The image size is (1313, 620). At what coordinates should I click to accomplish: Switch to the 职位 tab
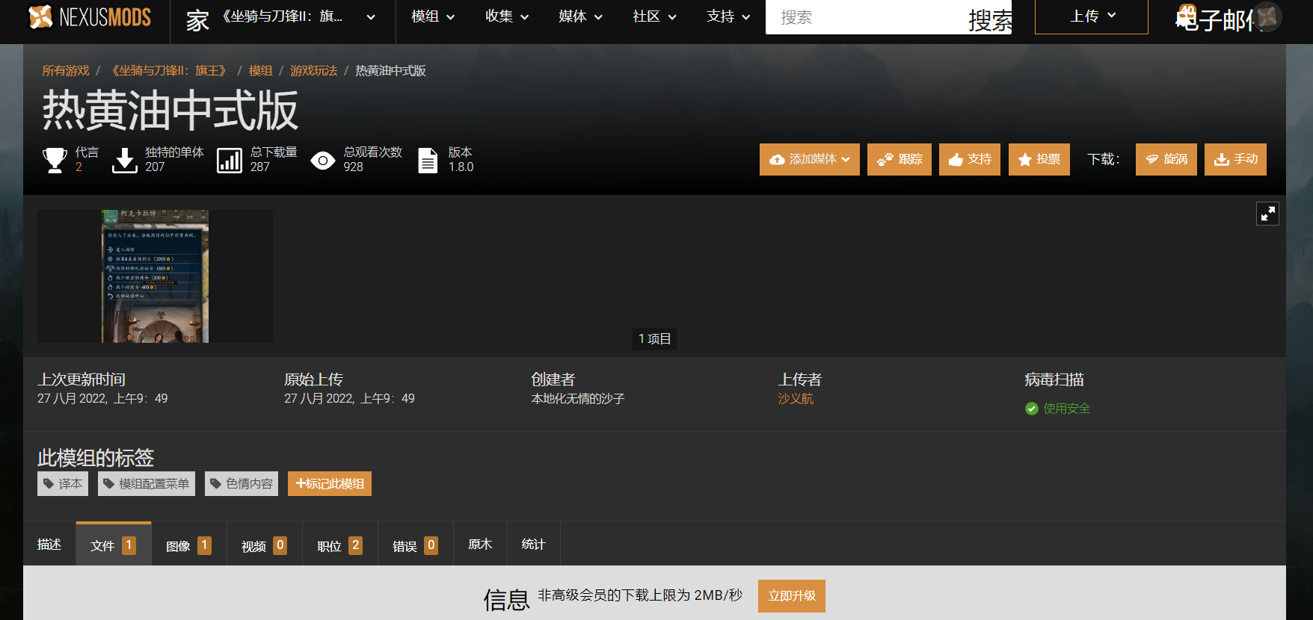point(340,545)
